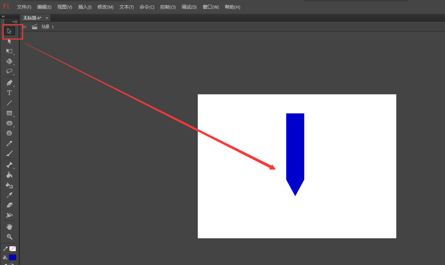Open the 帮助(H) menu

click(x=232, y=7)
